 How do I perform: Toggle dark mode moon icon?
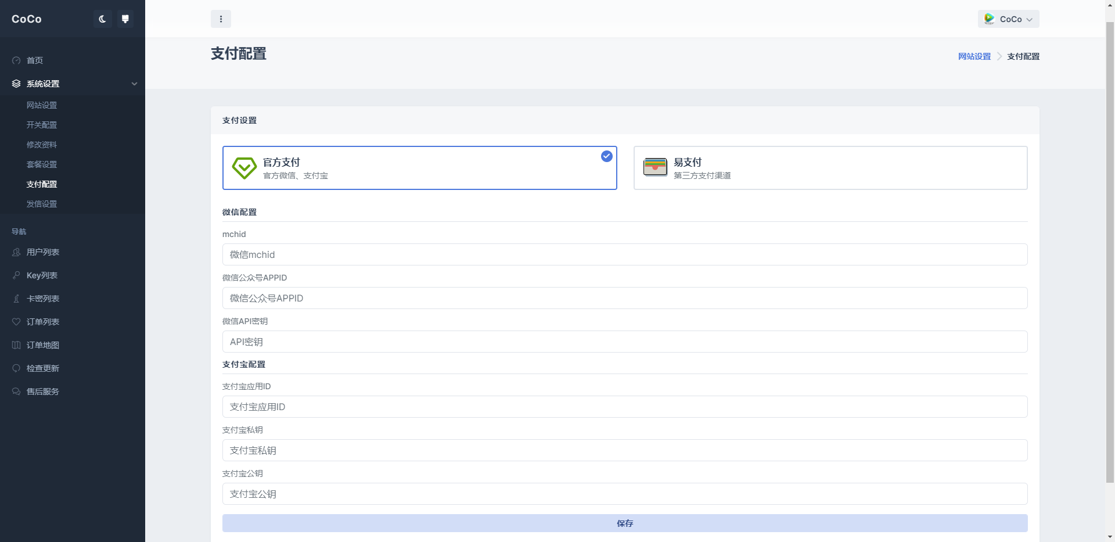103,19
